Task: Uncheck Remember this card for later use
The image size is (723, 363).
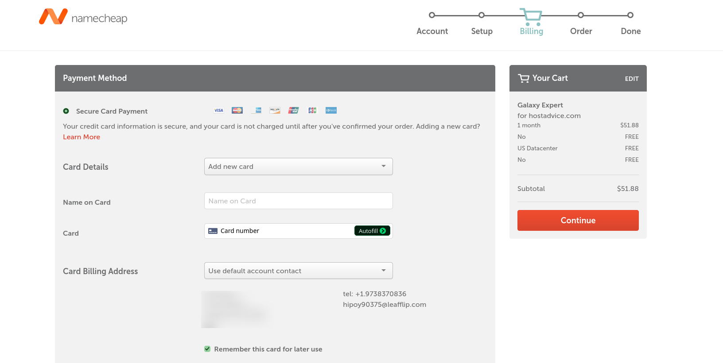Action: tap(207, 349)
